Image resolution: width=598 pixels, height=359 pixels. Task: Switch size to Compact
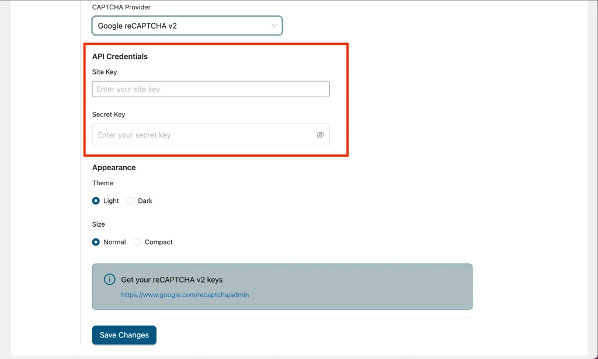(137, 242)
